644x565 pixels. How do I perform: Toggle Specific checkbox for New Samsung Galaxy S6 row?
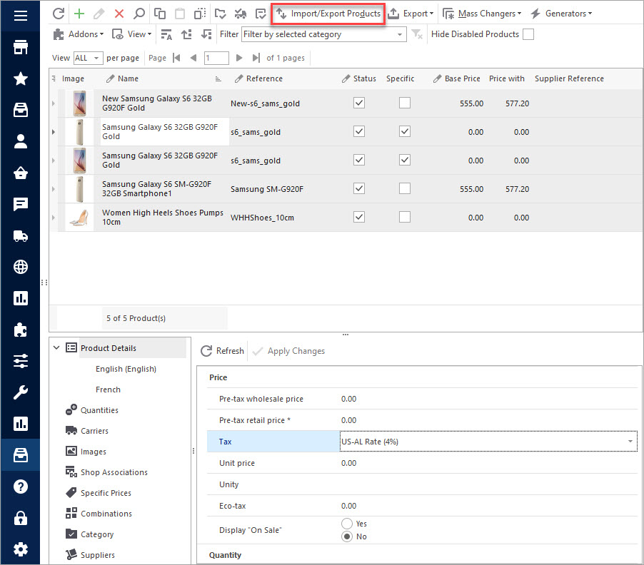[405, 103]
